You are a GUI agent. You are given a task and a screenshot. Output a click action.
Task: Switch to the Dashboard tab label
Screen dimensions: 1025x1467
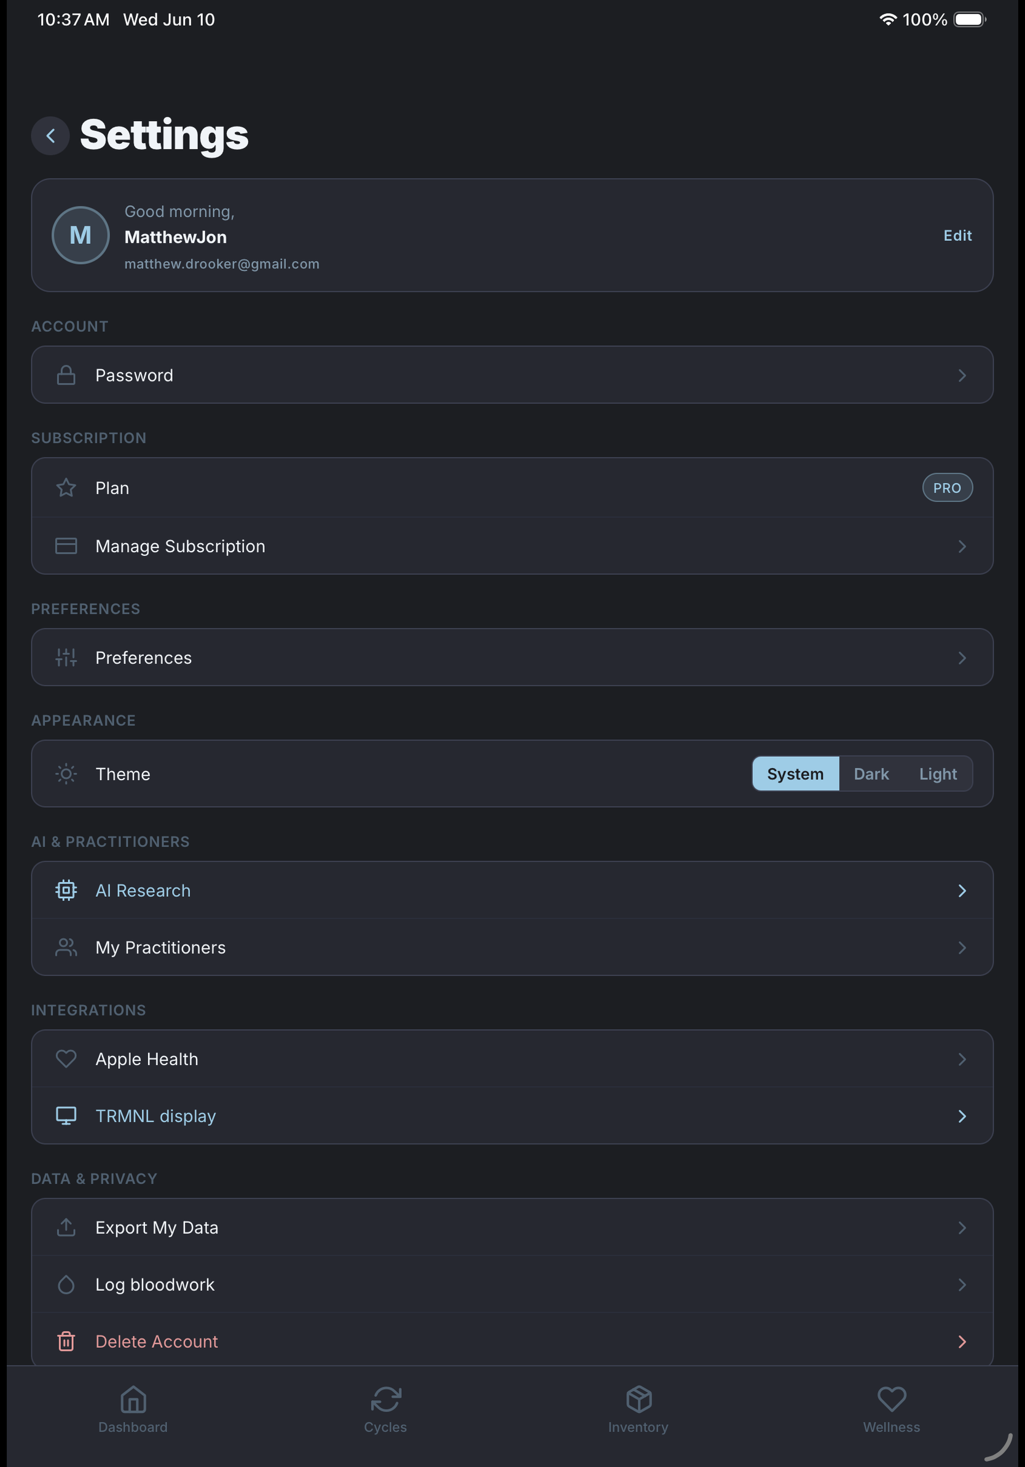point(133,1426)
